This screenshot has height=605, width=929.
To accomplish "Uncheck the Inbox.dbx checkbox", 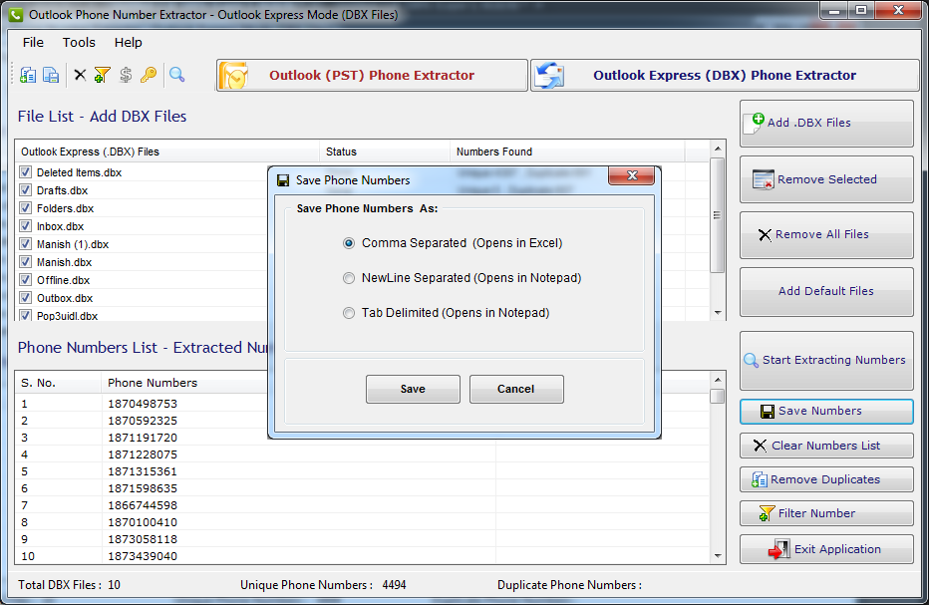I will pyautogui.click(x=25, y=226).
